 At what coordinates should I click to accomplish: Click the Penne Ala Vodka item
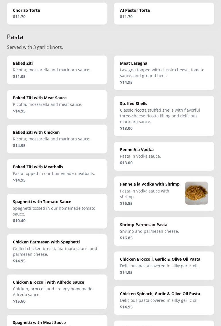click(x=164, y=156)
